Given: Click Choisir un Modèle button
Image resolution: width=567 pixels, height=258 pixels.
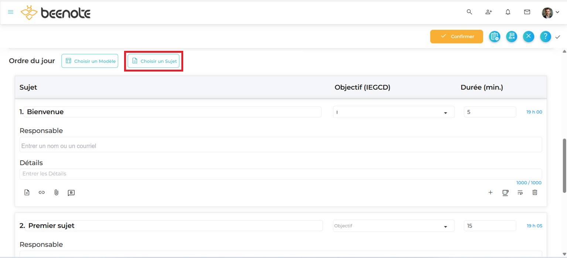Looking at the screenshot, I should 90,61.
